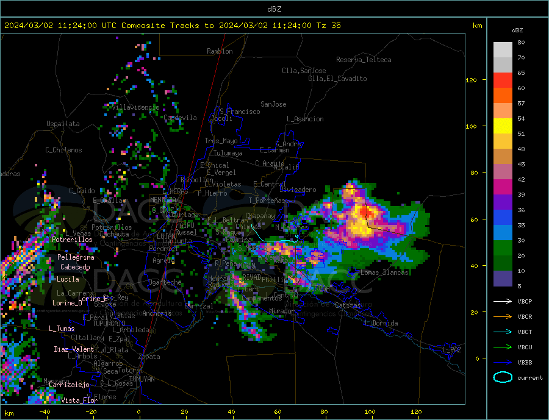Image resolution: width=549 pixels, height=420 pixels.
Task: Click the 'Anchoris' map label
Action: point(157,313)
